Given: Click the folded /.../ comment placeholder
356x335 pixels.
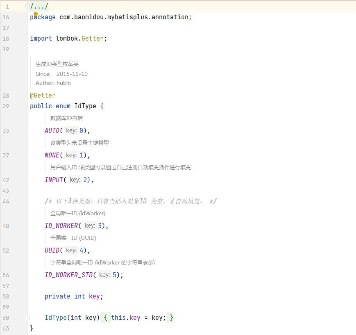Looking at the screenshot, I should coord(39,7).
